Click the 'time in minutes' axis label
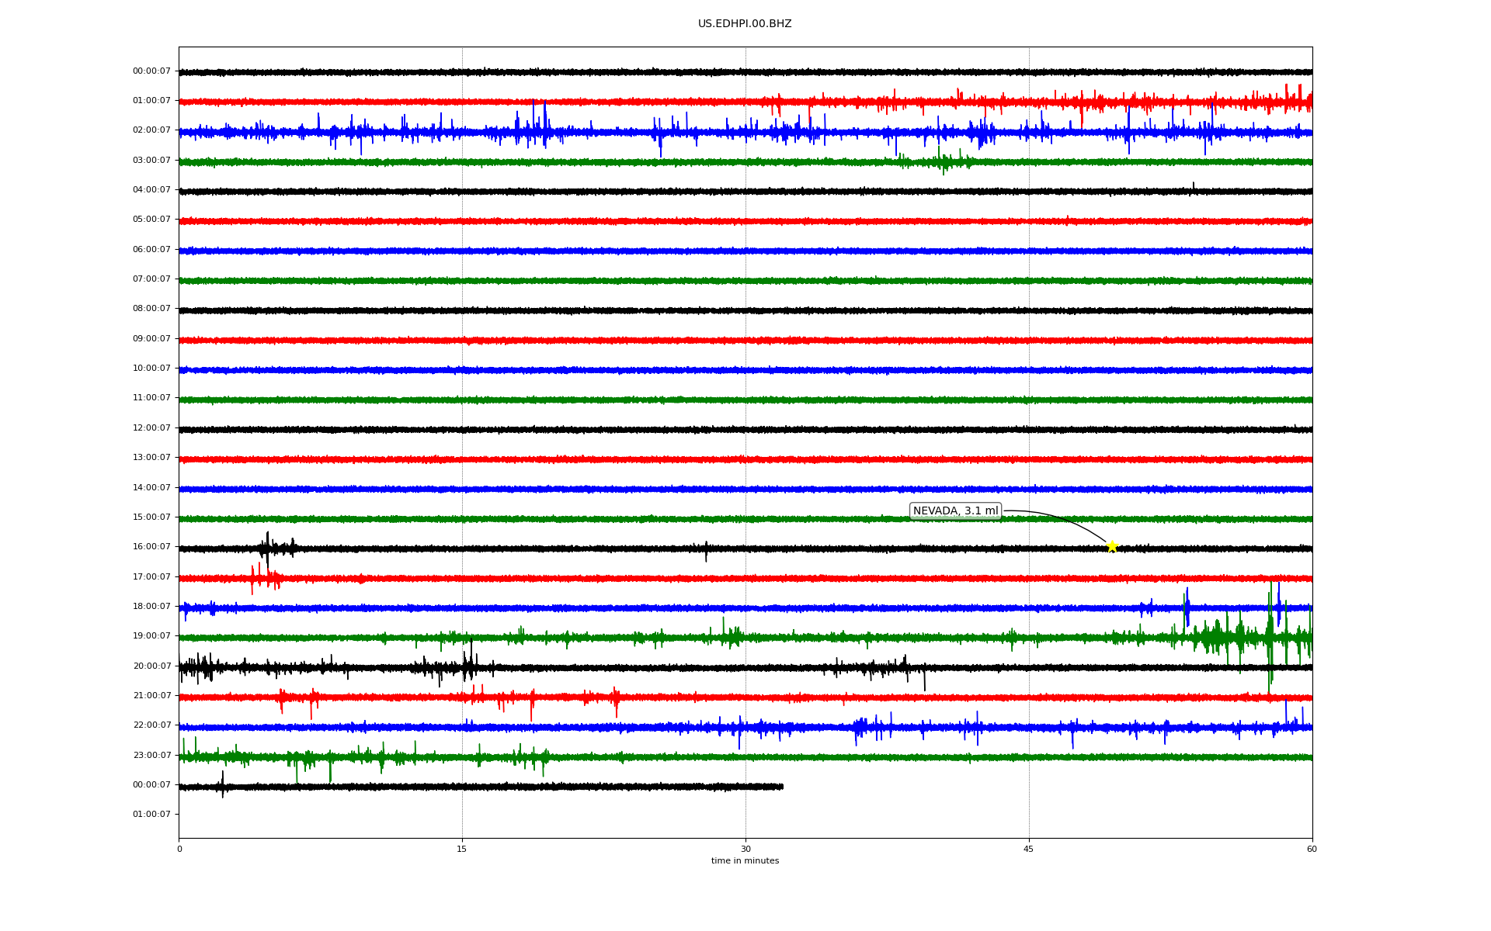 coord(745,861)
